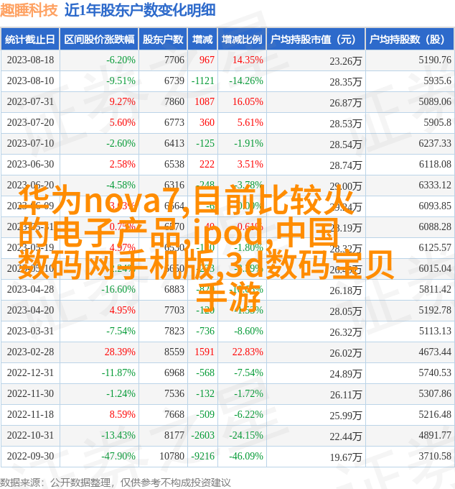Click the 趣睡科技 stock name in title
The height and width of the screenshot is (489, 455).
(29, 10)
